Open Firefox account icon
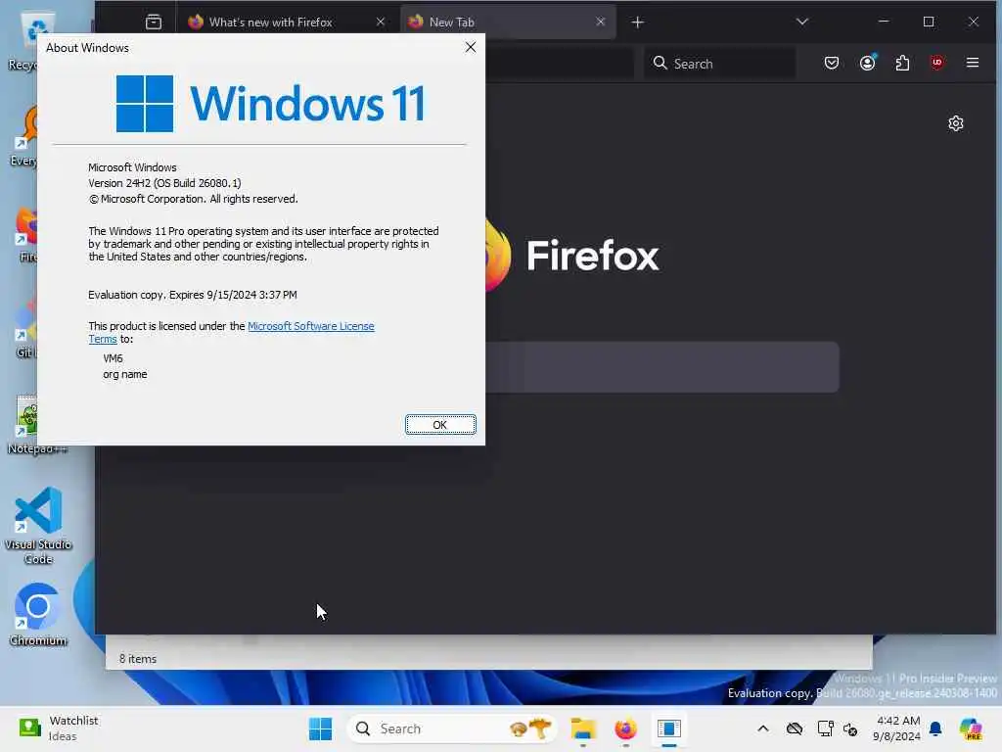 (867, 63)
